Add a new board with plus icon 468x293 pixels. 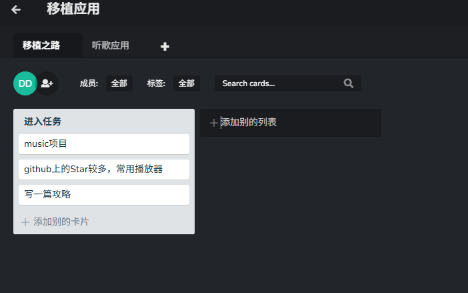(165, 46)
